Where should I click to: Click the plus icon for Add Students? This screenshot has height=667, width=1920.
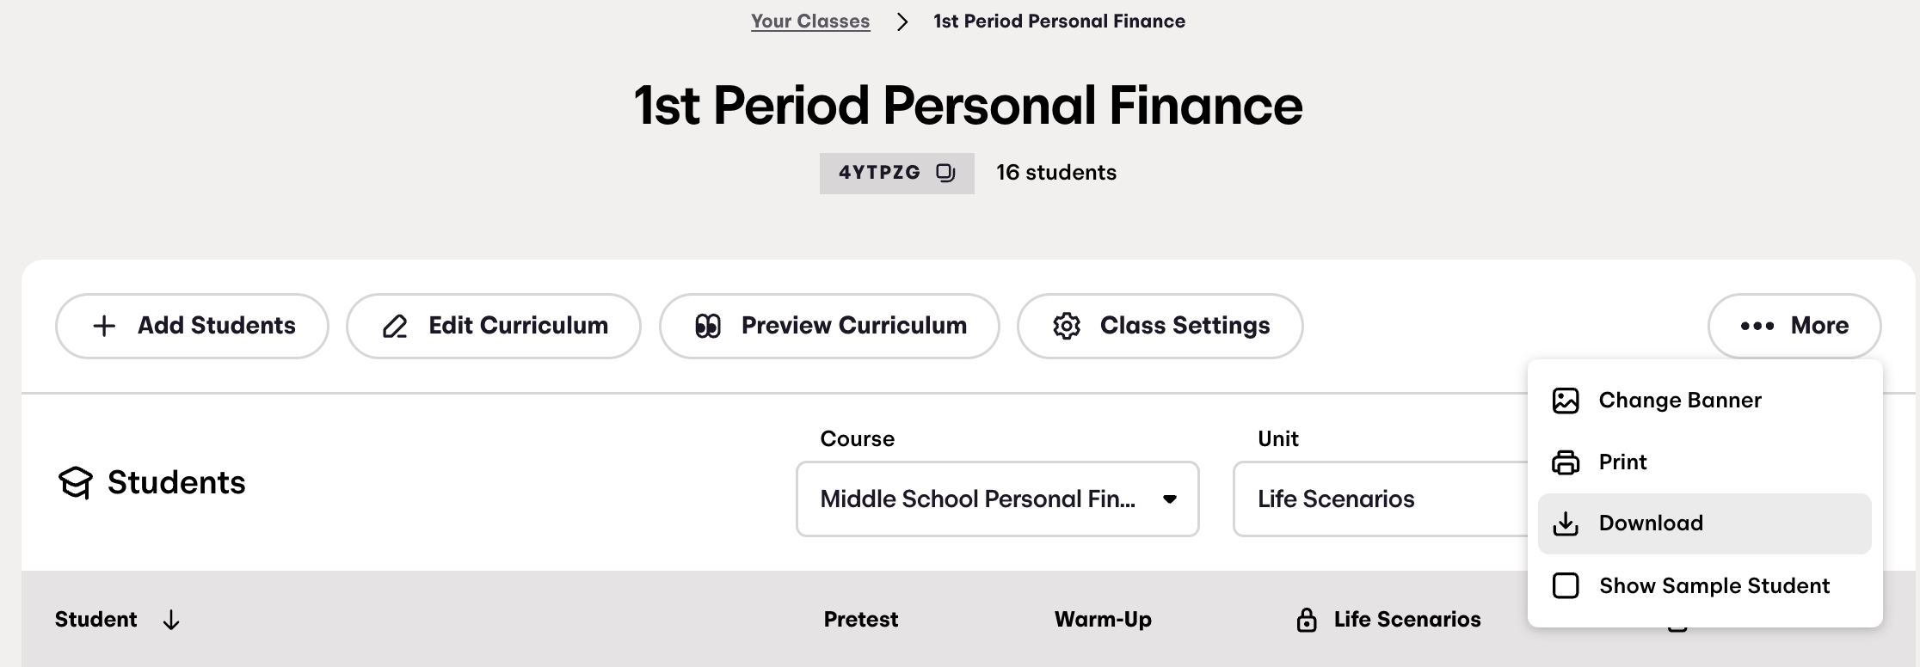104,326
